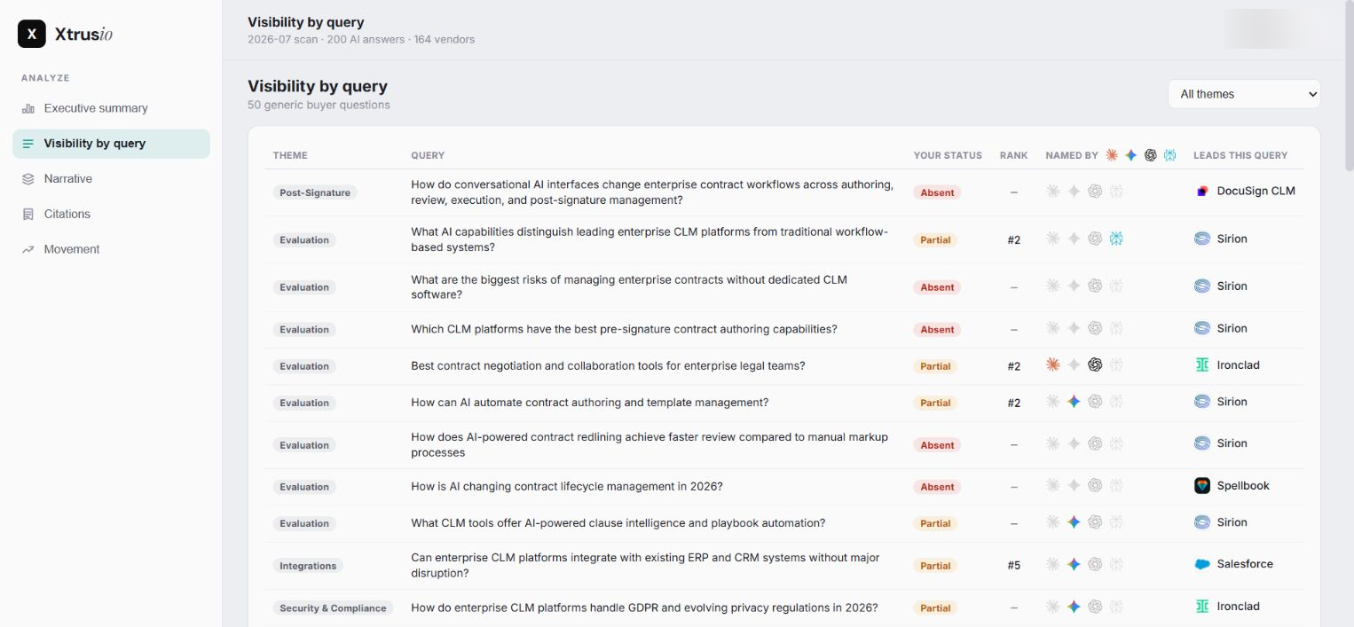Click the Named By column label
Viewport: 1354px width, 627px height.
pyautogui.click(x=1072, y=155)
